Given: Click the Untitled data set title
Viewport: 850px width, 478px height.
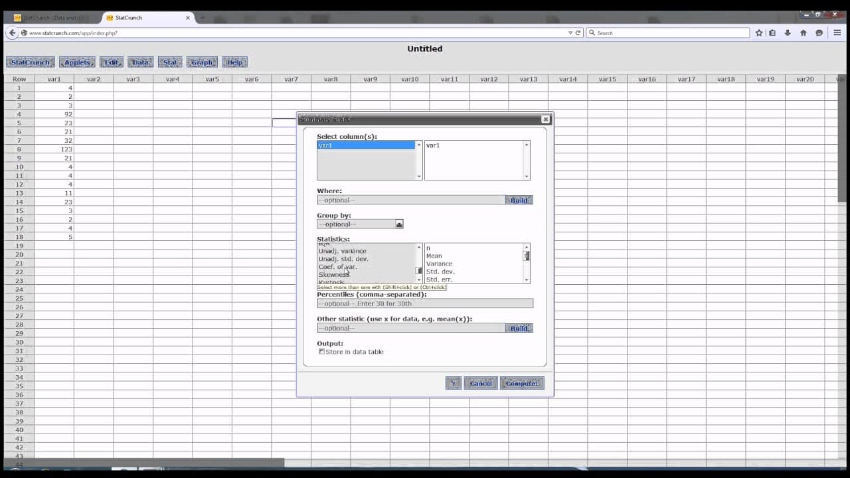Looking at the screenshot, I should [x=425, y=48].
